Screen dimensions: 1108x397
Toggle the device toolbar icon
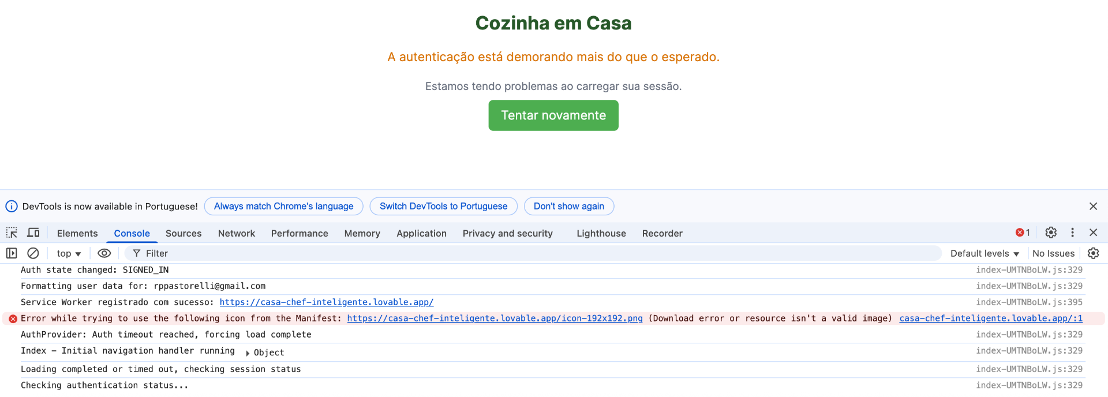pos(33,233)
